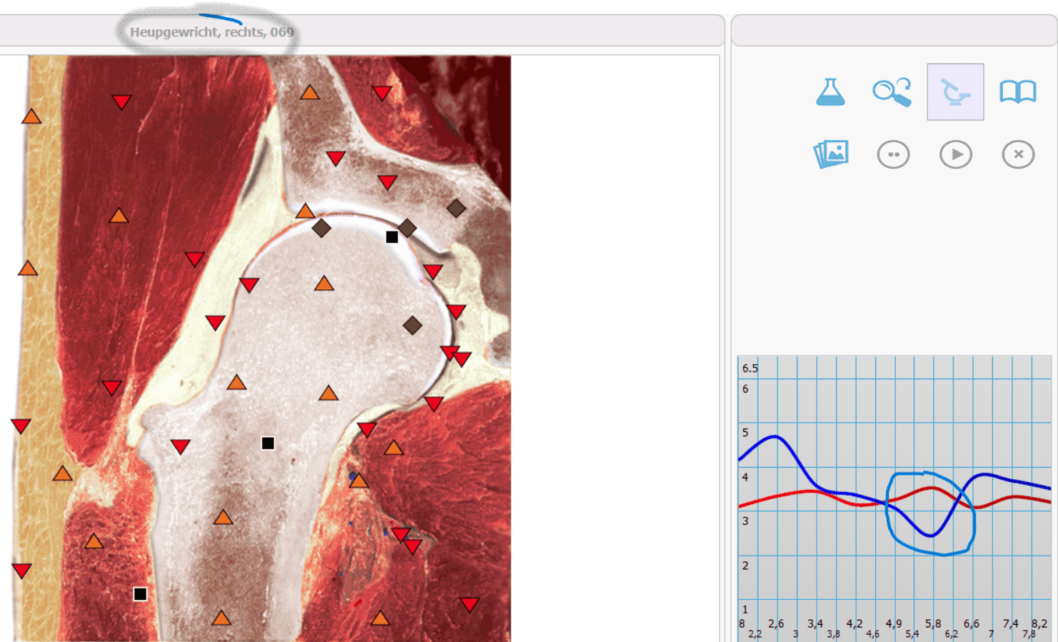Click the circled X close icon
Viewport: 1058px width, 642px height.
point(1018,154)
